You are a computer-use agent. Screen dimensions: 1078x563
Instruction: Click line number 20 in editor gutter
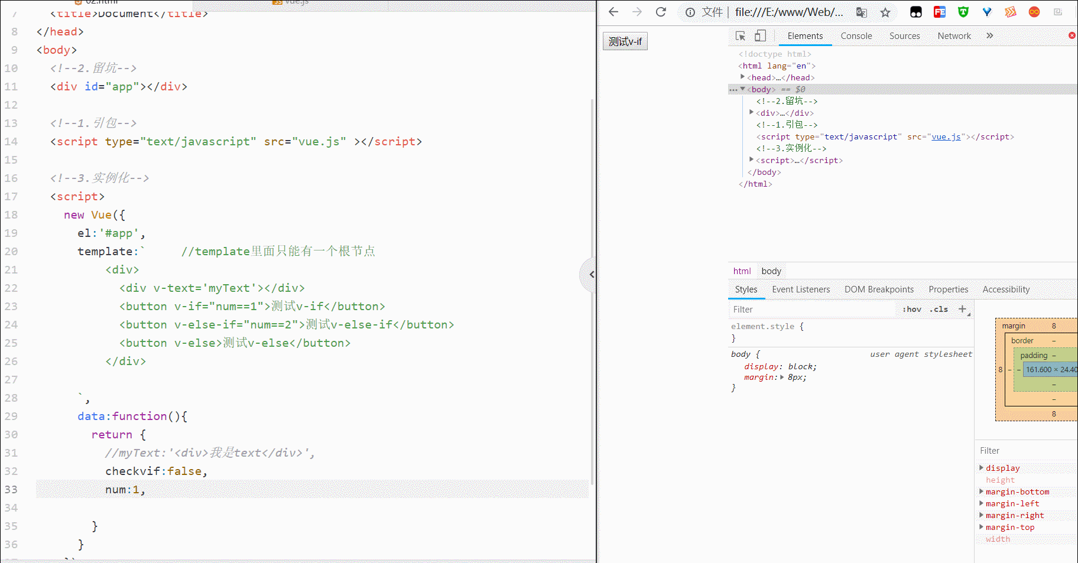tap(11, 252)
